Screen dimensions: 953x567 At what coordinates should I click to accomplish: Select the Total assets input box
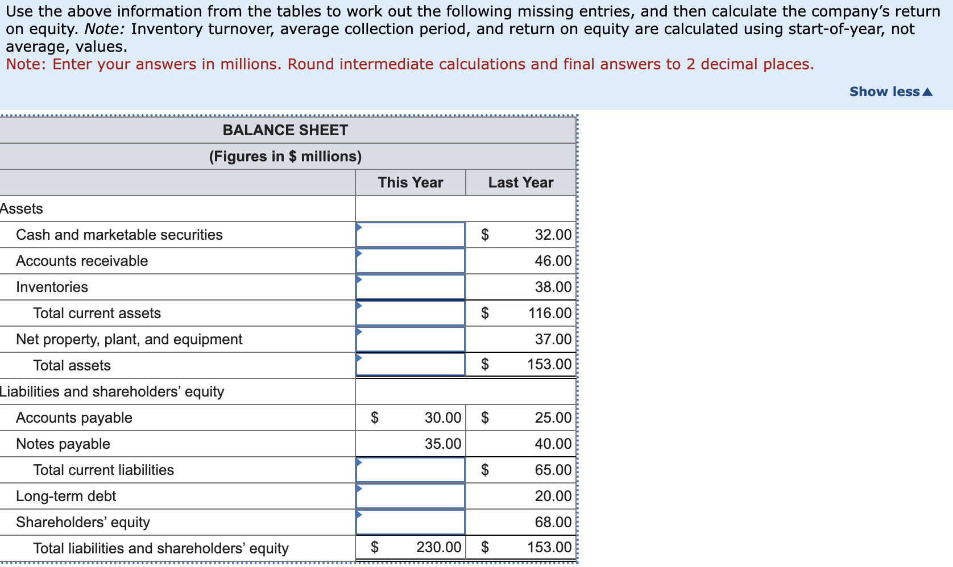coord(411,365)
